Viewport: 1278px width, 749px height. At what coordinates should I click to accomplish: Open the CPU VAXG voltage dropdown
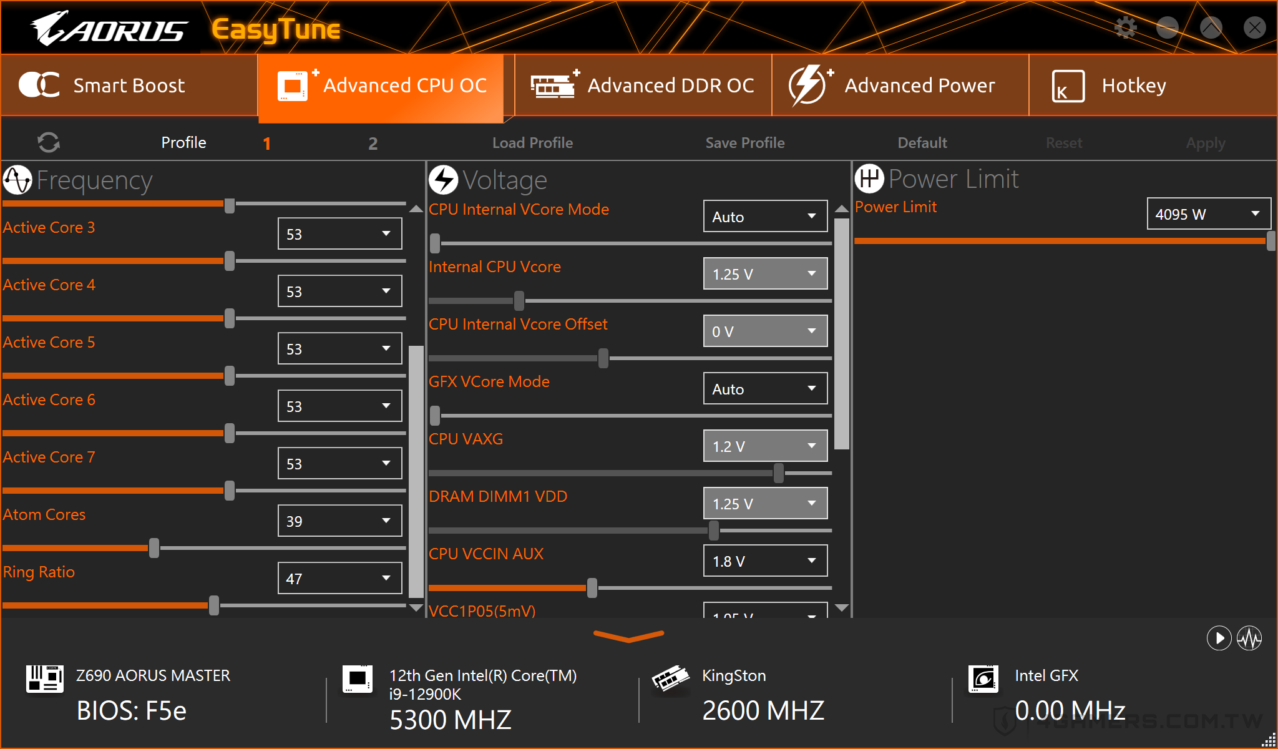click(x=765, y=446)
